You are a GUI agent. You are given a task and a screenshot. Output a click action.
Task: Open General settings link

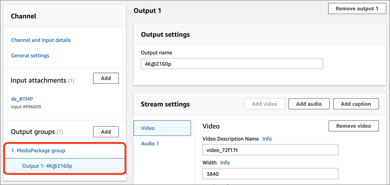click(30, 55)
